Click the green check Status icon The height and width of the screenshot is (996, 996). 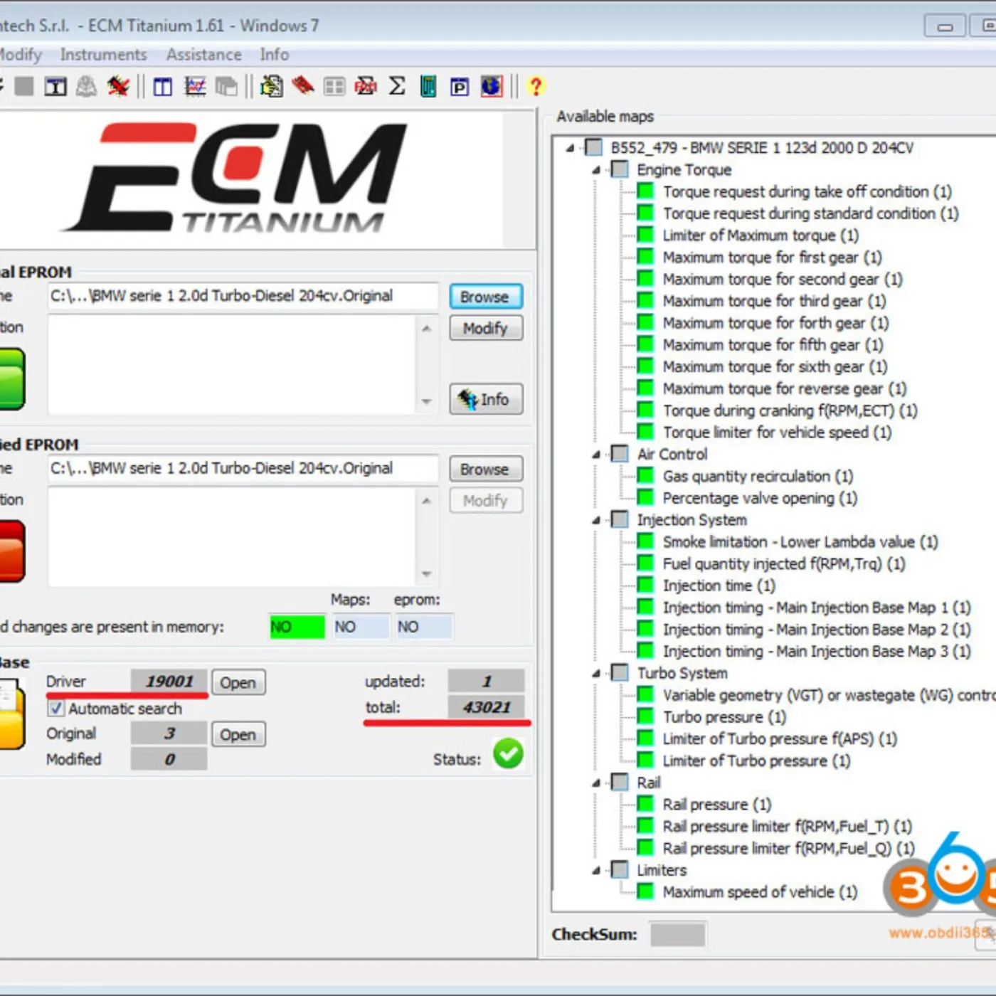pos(508,753)
